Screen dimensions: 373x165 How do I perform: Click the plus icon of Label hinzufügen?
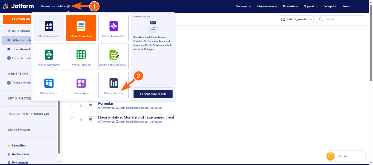point(9,58)
